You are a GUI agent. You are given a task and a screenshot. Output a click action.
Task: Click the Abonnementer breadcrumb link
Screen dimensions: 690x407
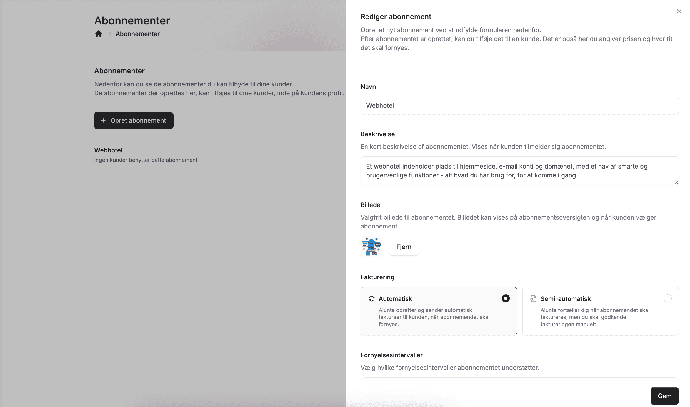click(137, 34)
